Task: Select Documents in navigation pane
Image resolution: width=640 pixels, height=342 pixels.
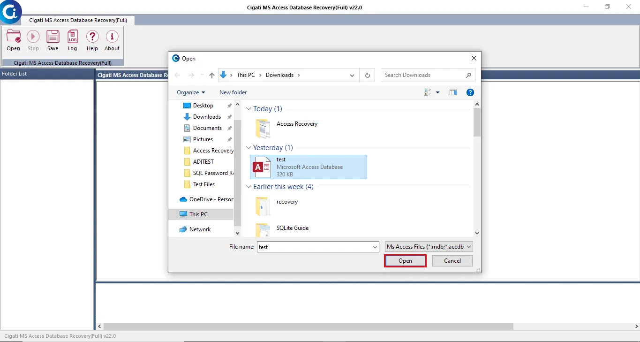Action: [207, 128]
